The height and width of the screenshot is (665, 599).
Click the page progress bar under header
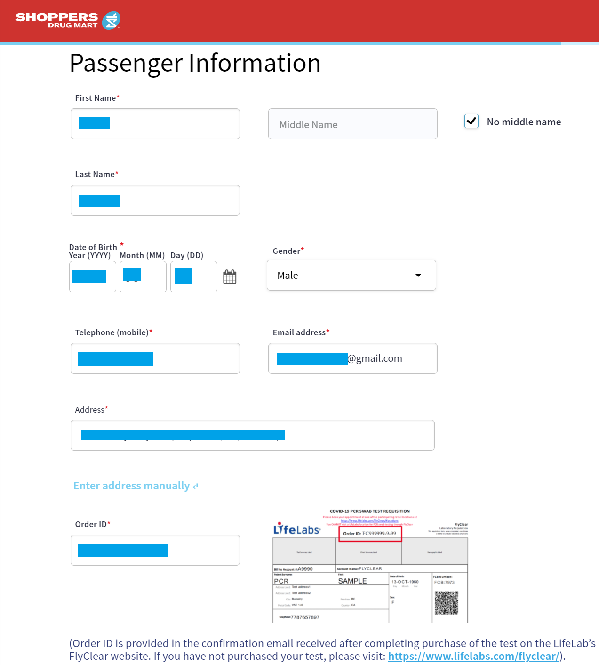[x=280, y=44]
